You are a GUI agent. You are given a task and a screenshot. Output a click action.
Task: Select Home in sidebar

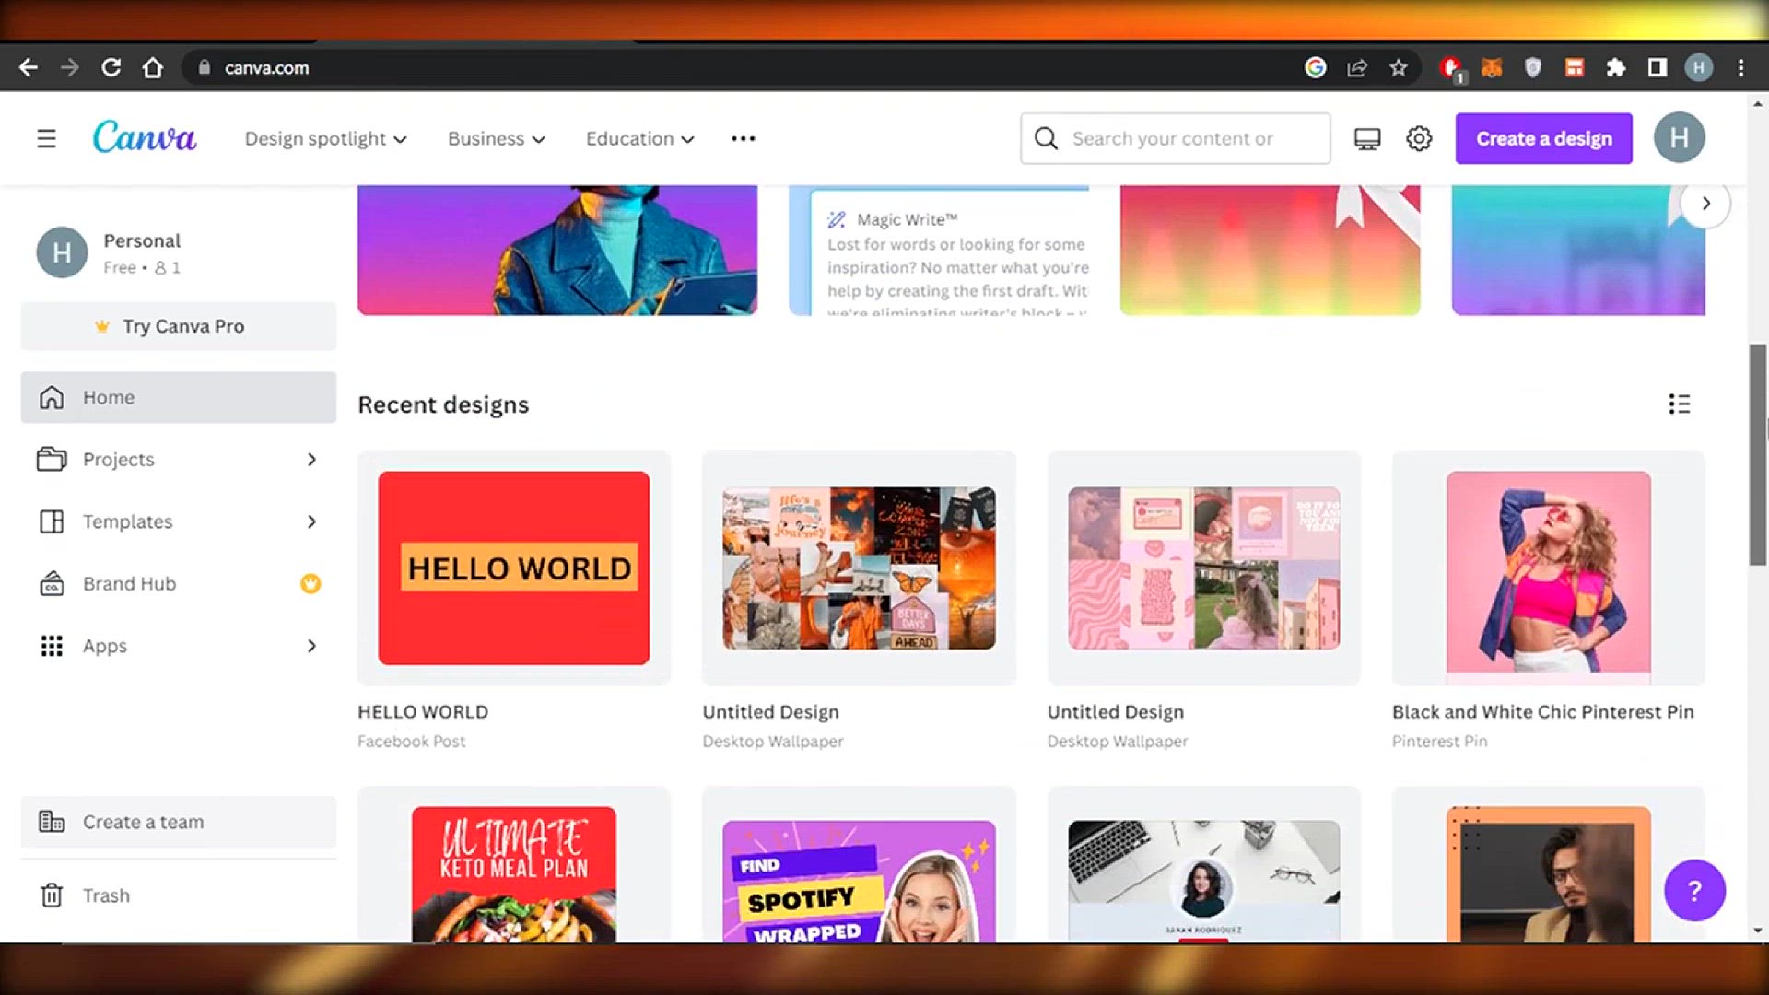(x=179, y=397)
